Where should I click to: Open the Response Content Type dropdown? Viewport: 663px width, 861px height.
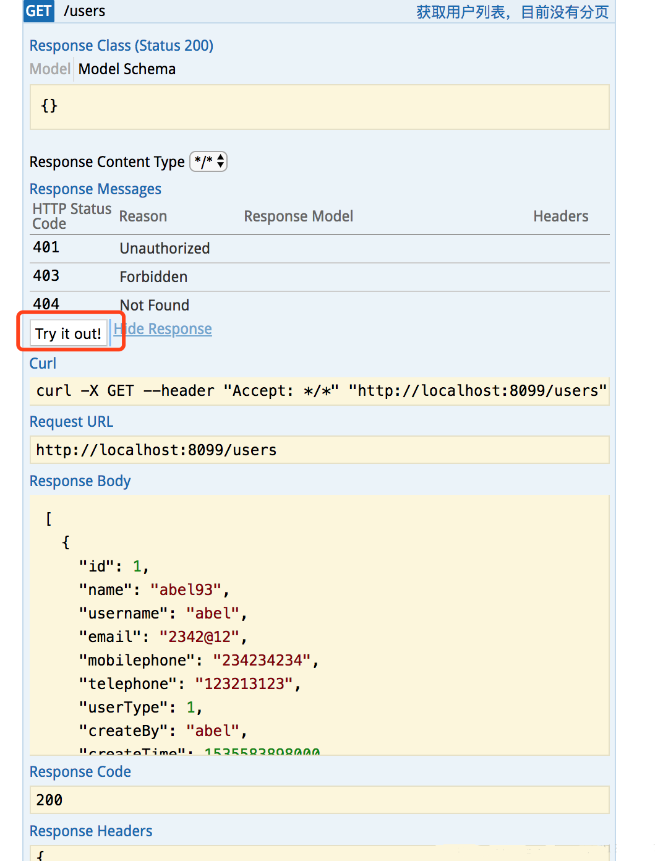click(x=208, y=161)
